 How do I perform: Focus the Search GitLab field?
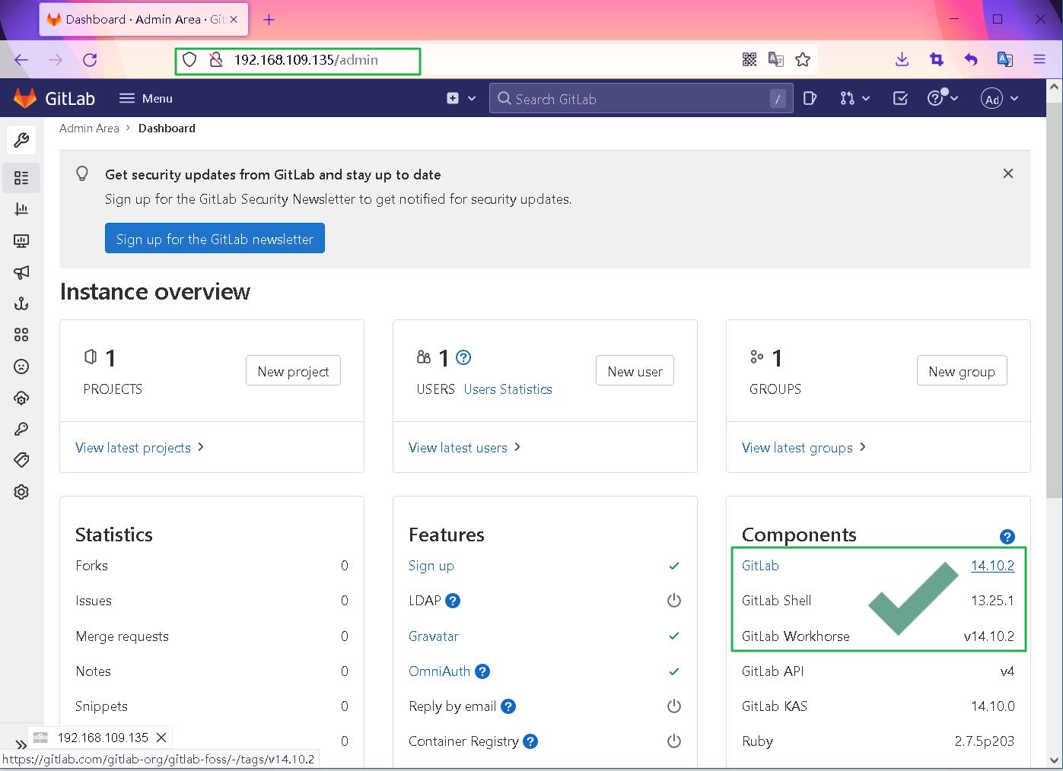(x=641, y=98)
